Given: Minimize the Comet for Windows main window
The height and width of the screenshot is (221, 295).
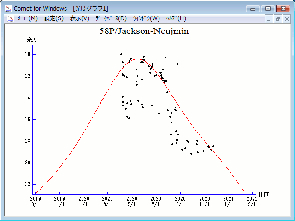Looking at the screenshot, I should [x=253, y=8].
